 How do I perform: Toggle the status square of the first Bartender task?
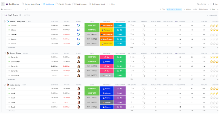coord(9,57)
